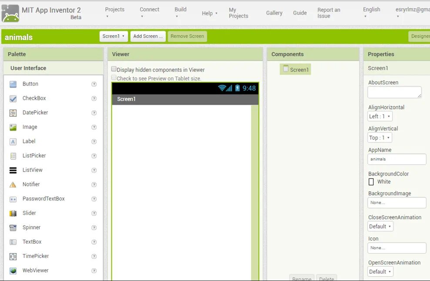Open help for the ListView component
Screen dimensions: 430x281
coord(94,170)
